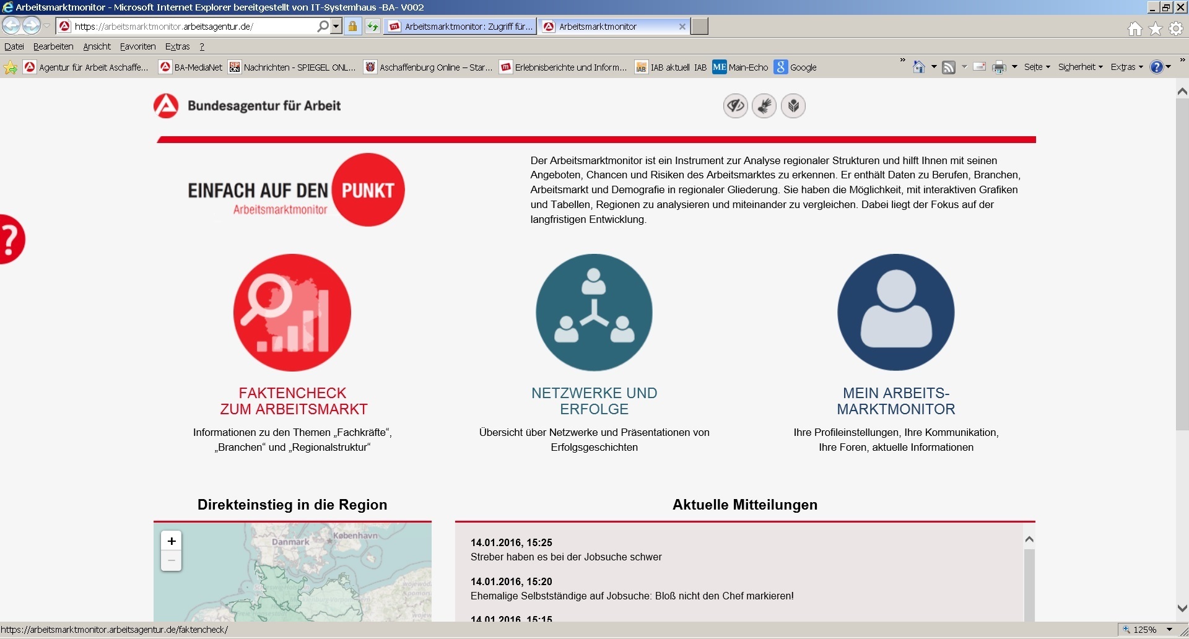Open the Sicherheit dropdown menu
Screen dimensions: 1189x639
tap(1080, 67)
